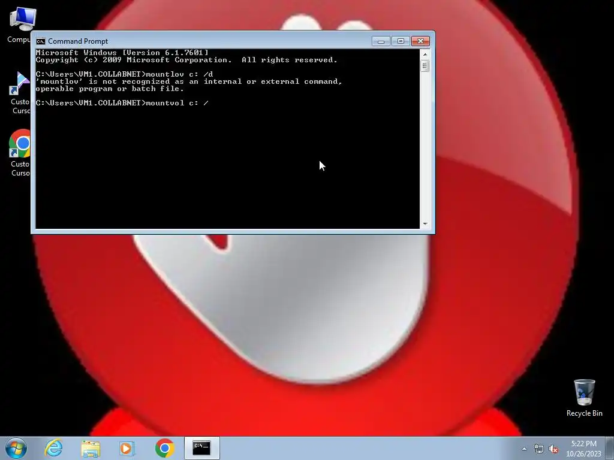The width and height of the screenshot is (614, 460).
Task: Launch Internet Explorer from the taskbar
Action: [53, 448]
